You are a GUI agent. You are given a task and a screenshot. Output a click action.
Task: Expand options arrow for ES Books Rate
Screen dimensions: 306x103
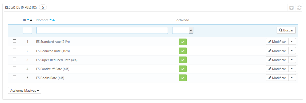292,78
